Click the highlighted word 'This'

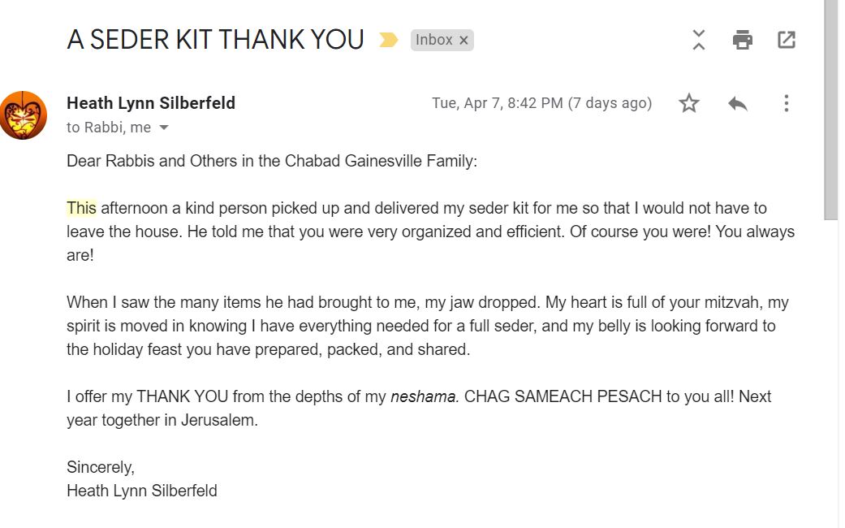tap(81, 208)
